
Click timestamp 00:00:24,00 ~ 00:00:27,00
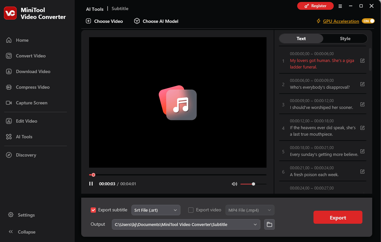(x=312, y=188)
